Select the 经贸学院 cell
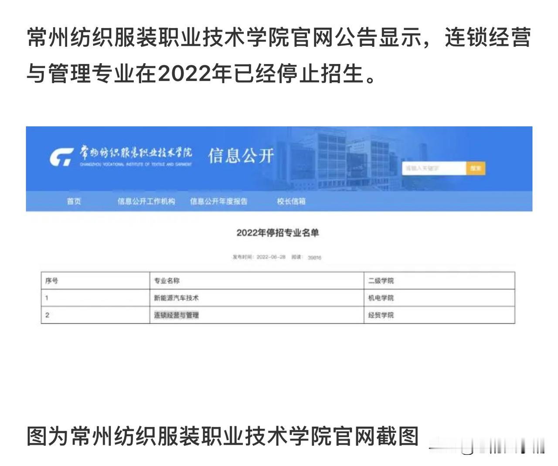The image size is (558, 466). point(439,315)
